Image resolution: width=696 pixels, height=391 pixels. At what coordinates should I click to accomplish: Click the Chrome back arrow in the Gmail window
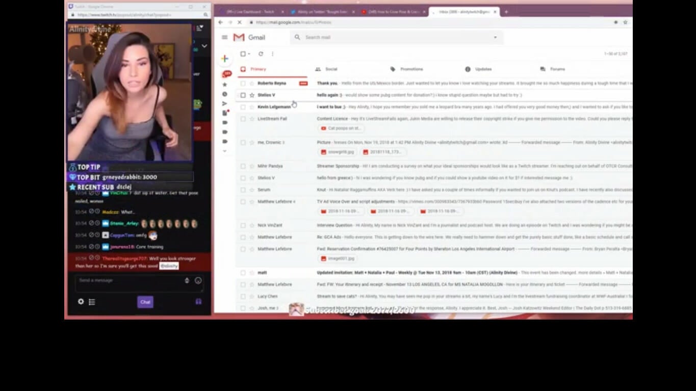220,22
